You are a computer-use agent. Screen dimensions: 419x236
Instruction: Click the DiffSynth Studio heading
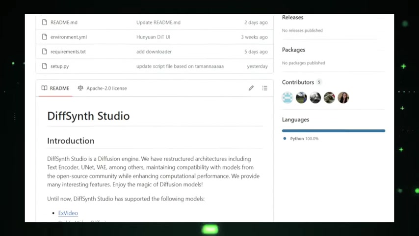(x=88, y=116)
